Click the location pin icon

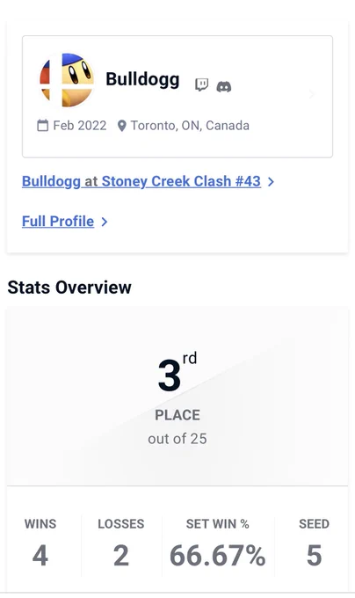122,126
